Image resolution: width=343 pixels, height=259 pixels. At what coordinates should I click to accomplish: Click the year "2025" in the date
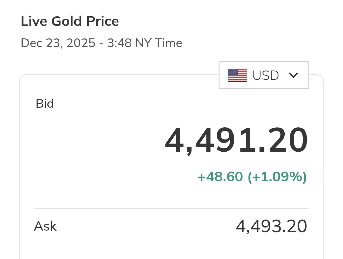tap(81, 43)
